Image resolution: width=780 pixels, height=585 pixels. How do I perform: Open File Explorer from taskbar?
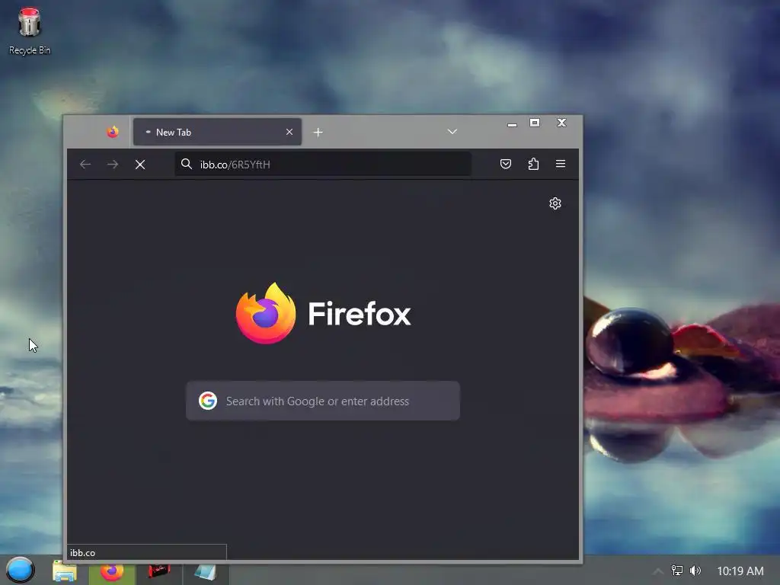click(65, 571)
